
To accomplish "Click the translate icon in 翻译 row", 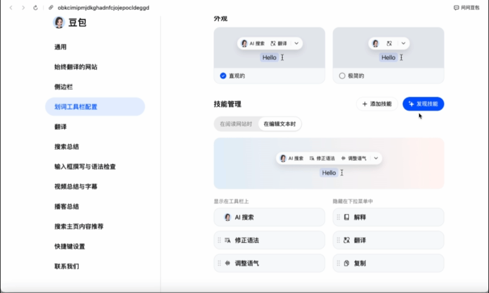I will [x=347, y=240].
